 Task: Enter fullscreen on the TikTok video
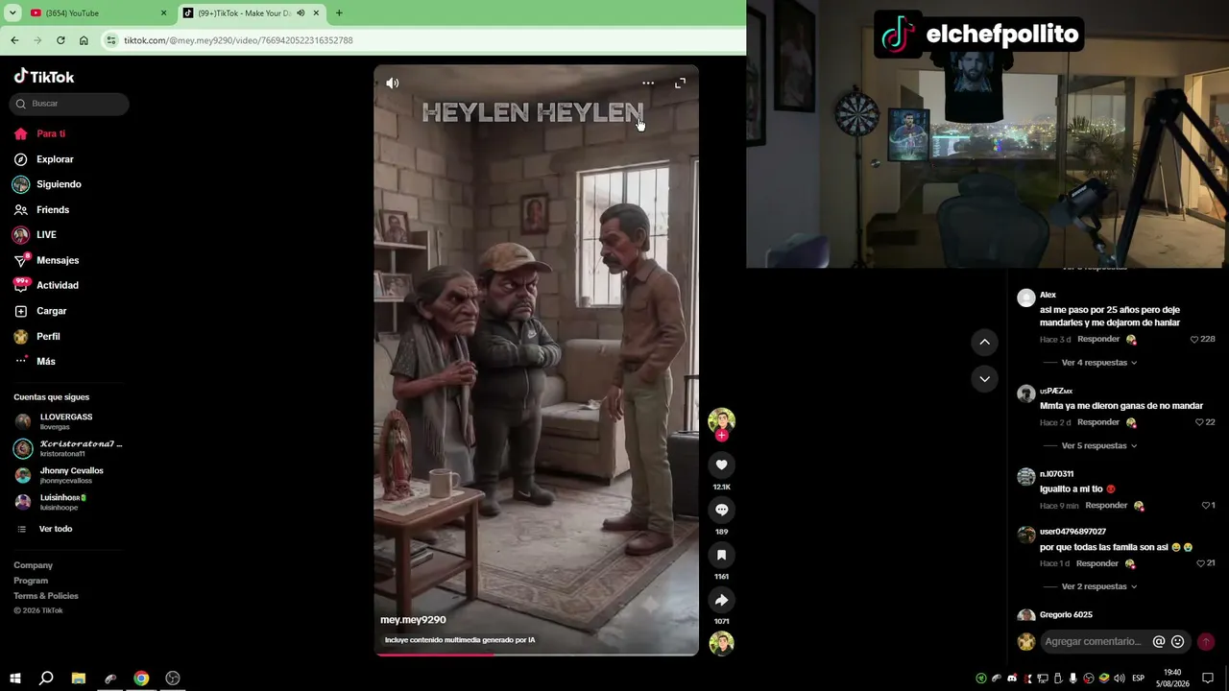coord(680,83)
